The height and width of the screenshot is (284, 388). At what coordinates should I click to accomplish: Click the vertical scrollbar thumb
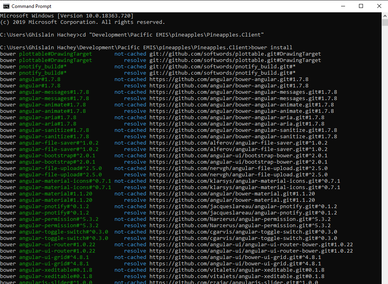[384, 22]
